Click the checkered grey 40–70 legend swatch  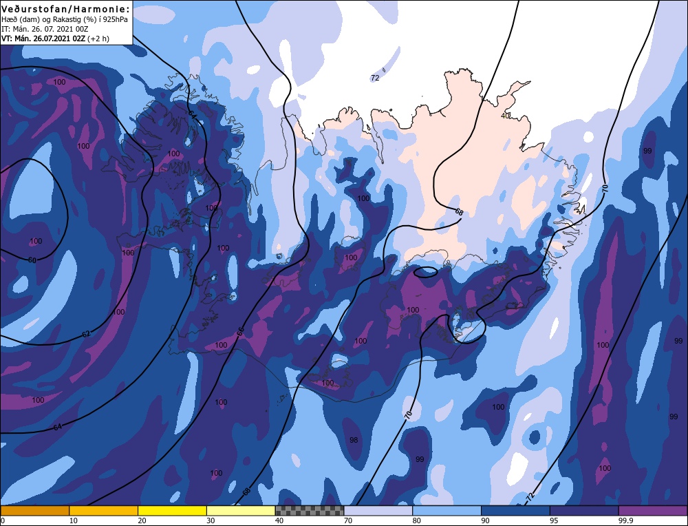(310, 511)
